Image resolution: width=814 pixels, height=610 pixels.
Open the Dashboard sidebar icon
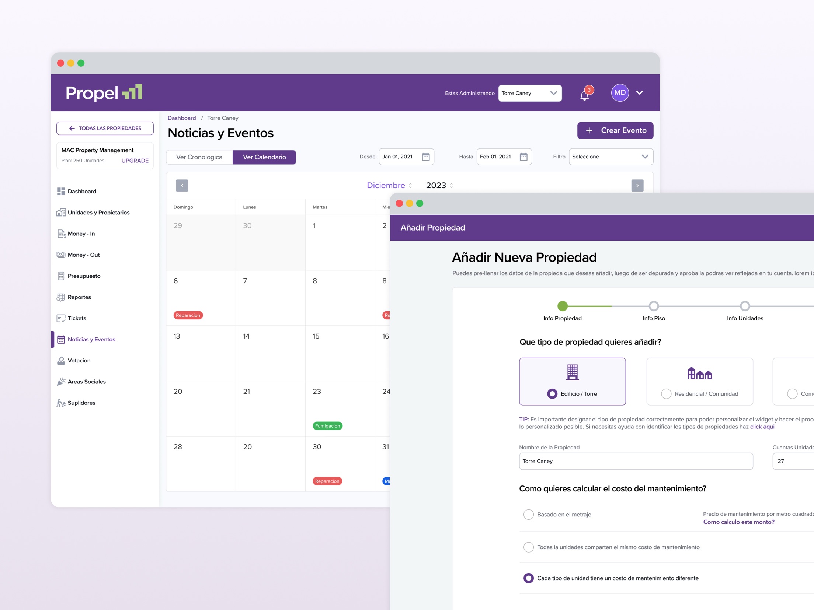point(61,191)
